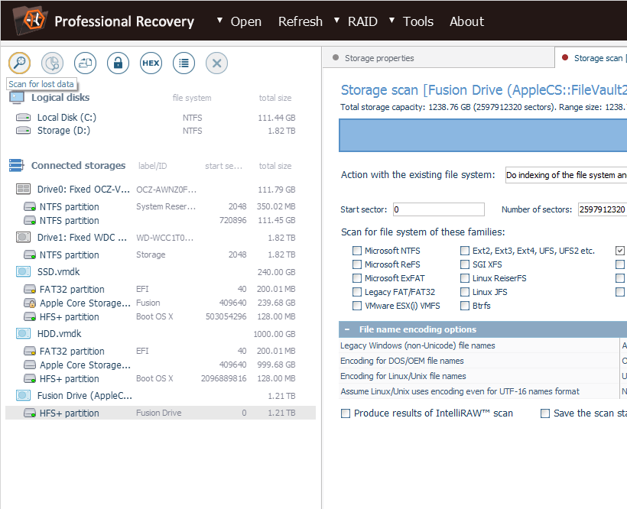Click the disk image save icon in the toolbar
The height and width of the screenshot is (509, 627).
(85, 63)
